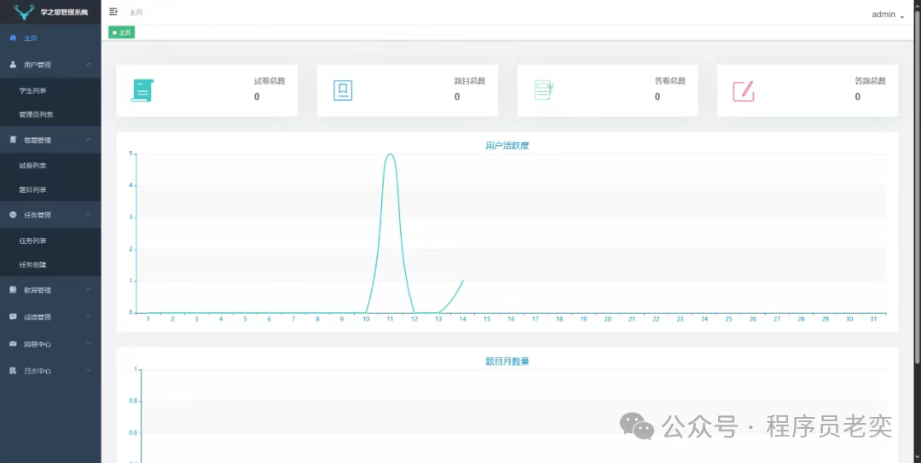The width and height of the screenshot is (921, 463).
Task: Click the deer antler logo icon
Action: 24,12
